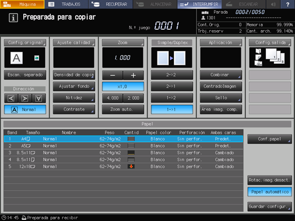Click the information icon beside Preparada para copiar
Image resolution: width=295 pixels, height=221 pixels.
tap(13, 18)
